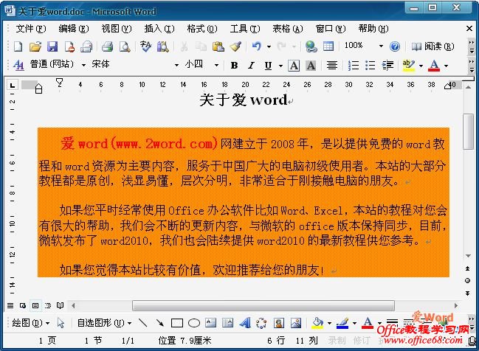Apply the red font color
Screen dimensions: 479x351
pyautogui.click(x=434, y=66)
